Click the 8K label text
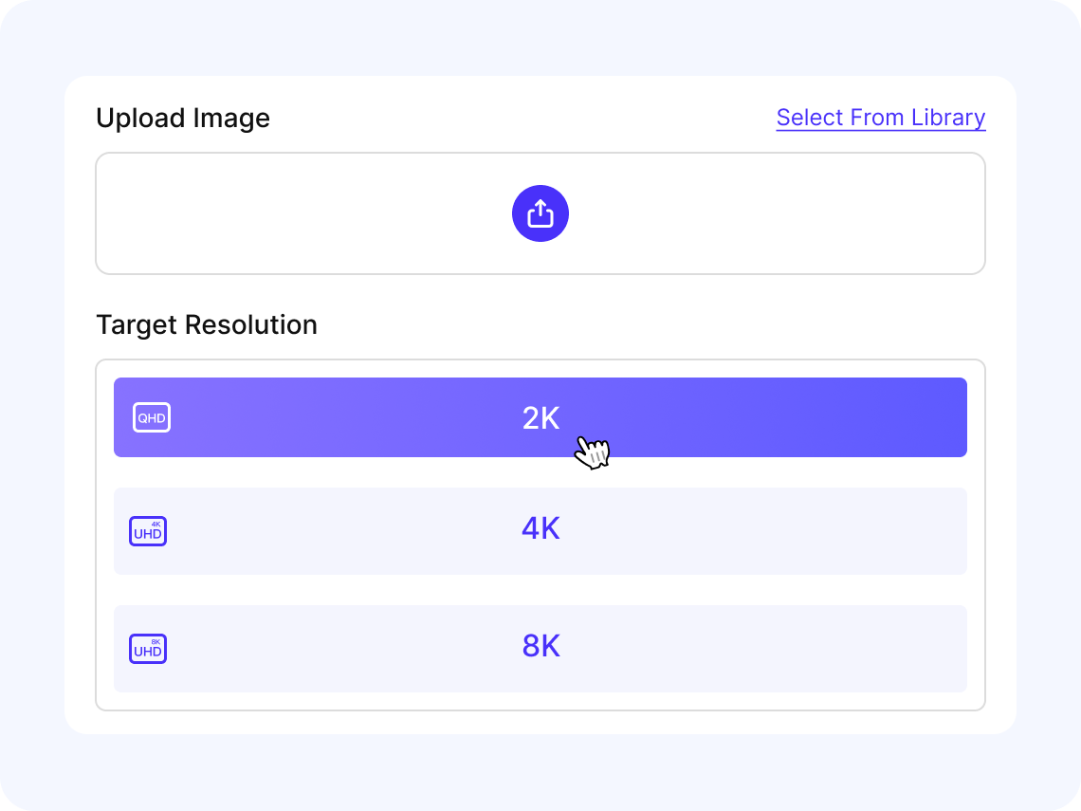The width and height of the screenshot is (1081, 811). [541, 646]
